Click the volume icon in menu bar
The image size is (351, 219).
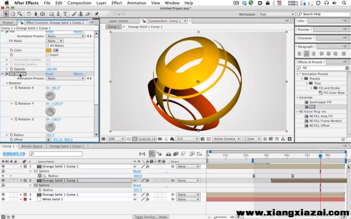click(x=334, y=3)
